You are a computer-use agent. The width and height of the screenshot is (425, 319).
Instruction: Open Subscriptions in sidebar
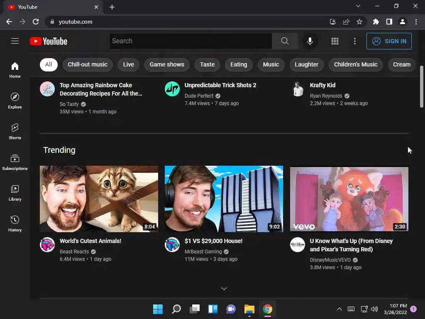(15, 162)
